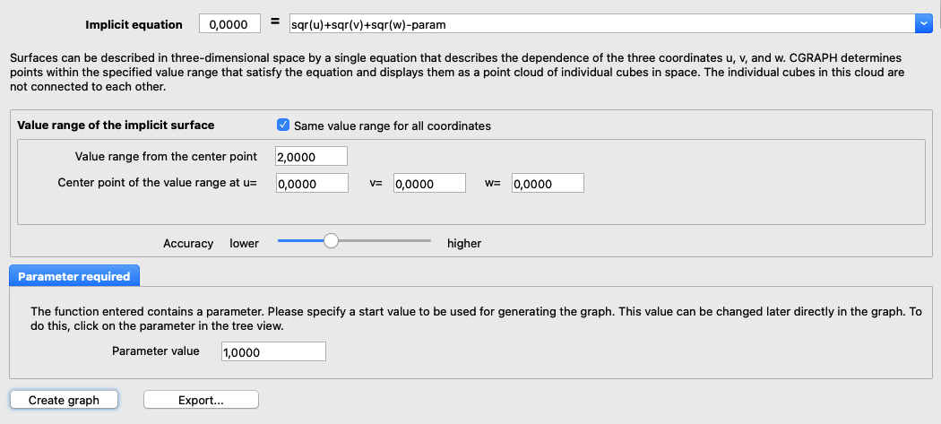Focus the u= center point field

click(311, 184)
